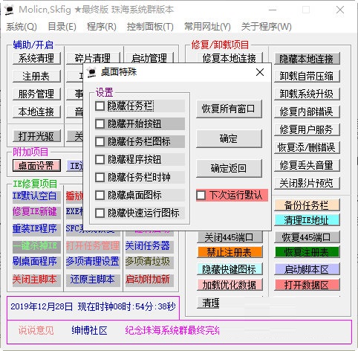Click the 桌面特殊 dialog title icon
The height and width of the screenshot is (351, 358).
pyautogui.click(x=91, y=72)
